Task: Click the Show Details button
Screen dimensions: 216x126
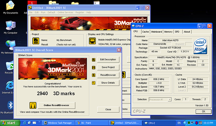Action: [108, 83]
